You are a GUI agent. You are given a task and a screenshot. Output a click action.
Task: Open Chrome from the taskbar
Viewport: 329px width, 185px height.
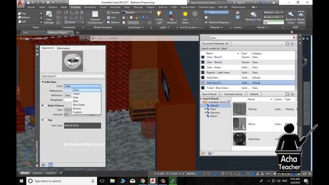(143, 181)
